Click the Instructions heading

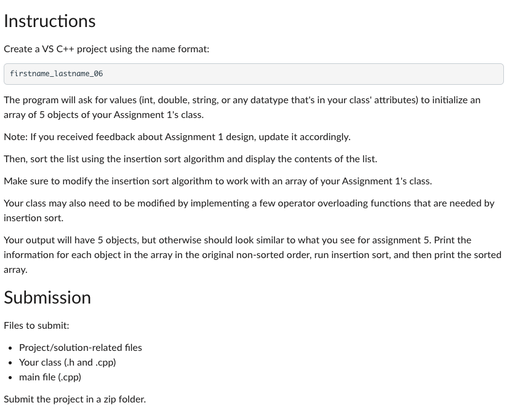click(50, 22)
